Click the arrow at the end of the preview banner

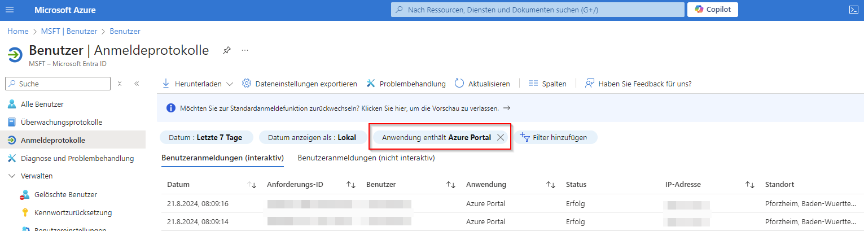coord(506,108)
